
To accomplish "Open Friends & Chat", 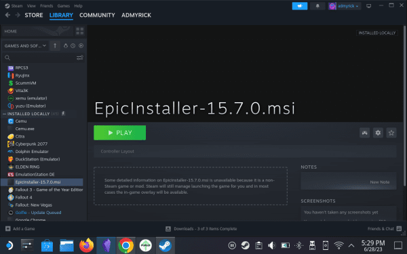I will pyautogui.click(x=385, y=229).
